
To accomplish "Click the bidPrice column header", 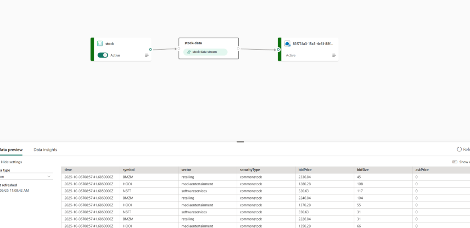I will pos(305,170).
